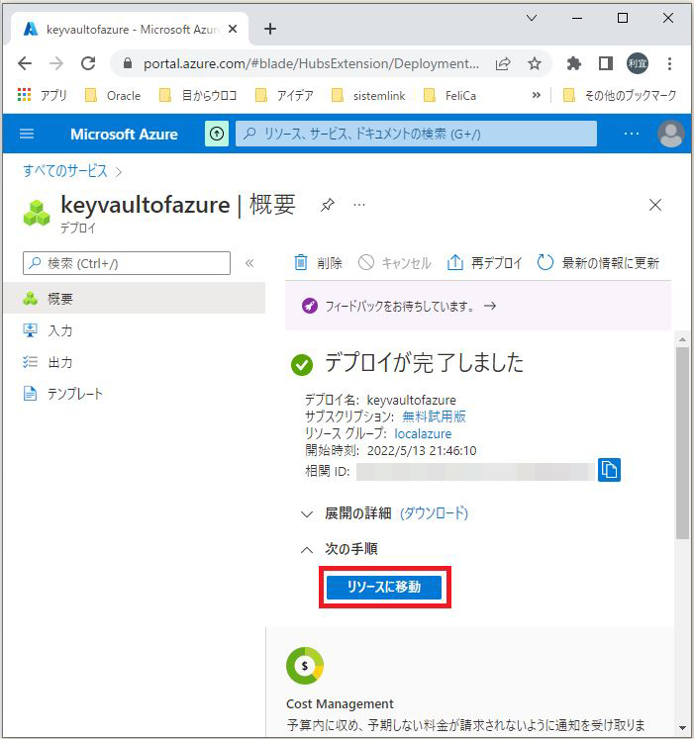The width and height of the screenshot is (694, 739).
Task: Pin the keyvaultofazure blade
Action: point(328,205)
